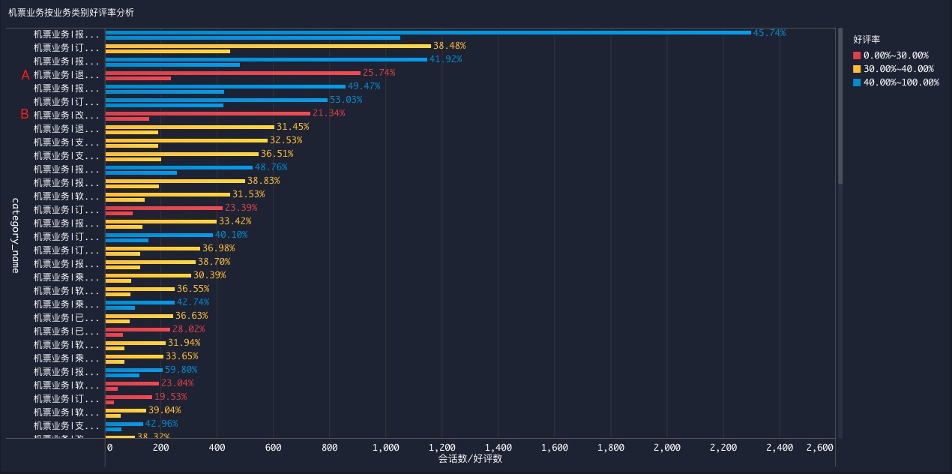The height and width of the screenshot is (474, 952).
Task: Click the 53.03% data label
Action: [x=346, y=100]
